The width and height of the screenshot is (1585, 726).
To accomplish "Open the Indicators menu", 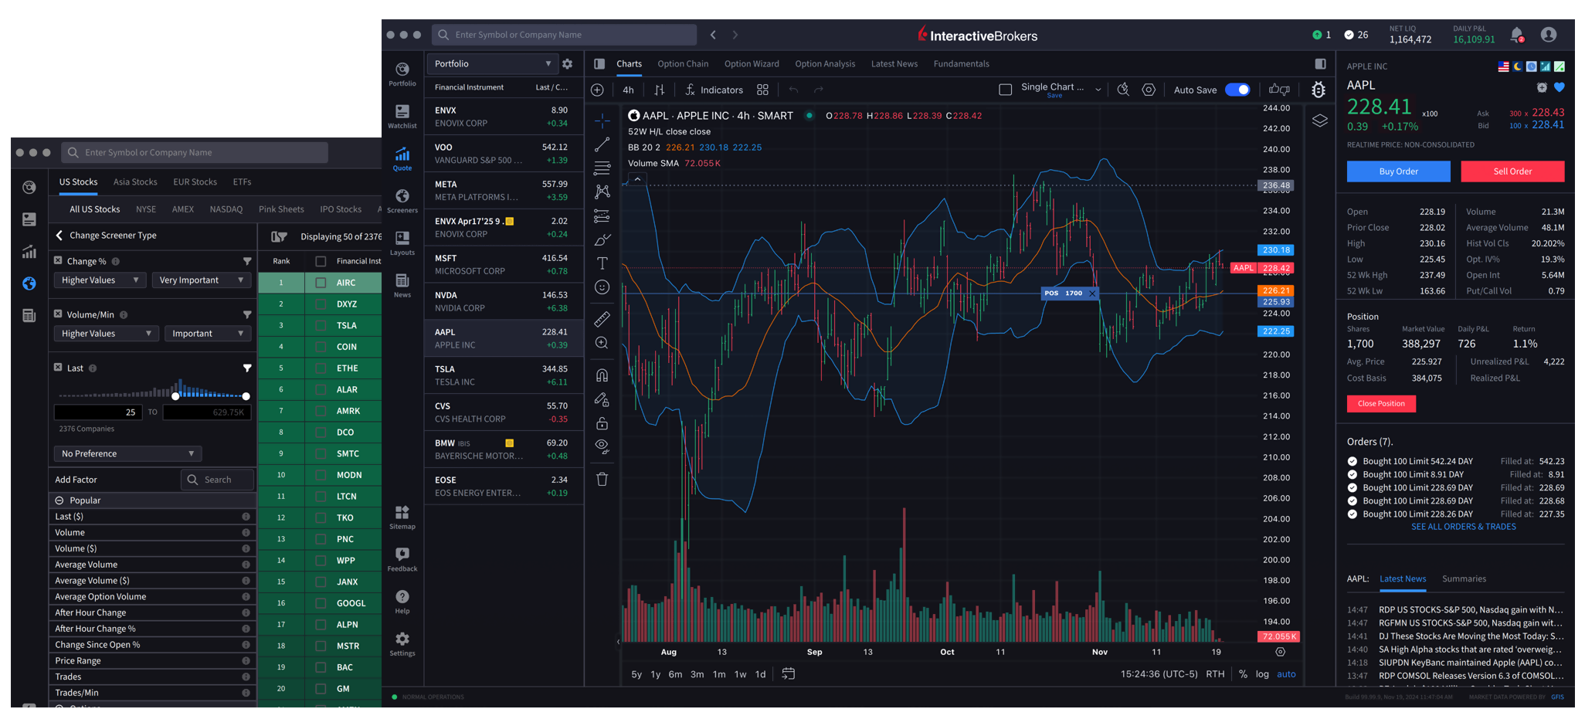I will [714, 90].
